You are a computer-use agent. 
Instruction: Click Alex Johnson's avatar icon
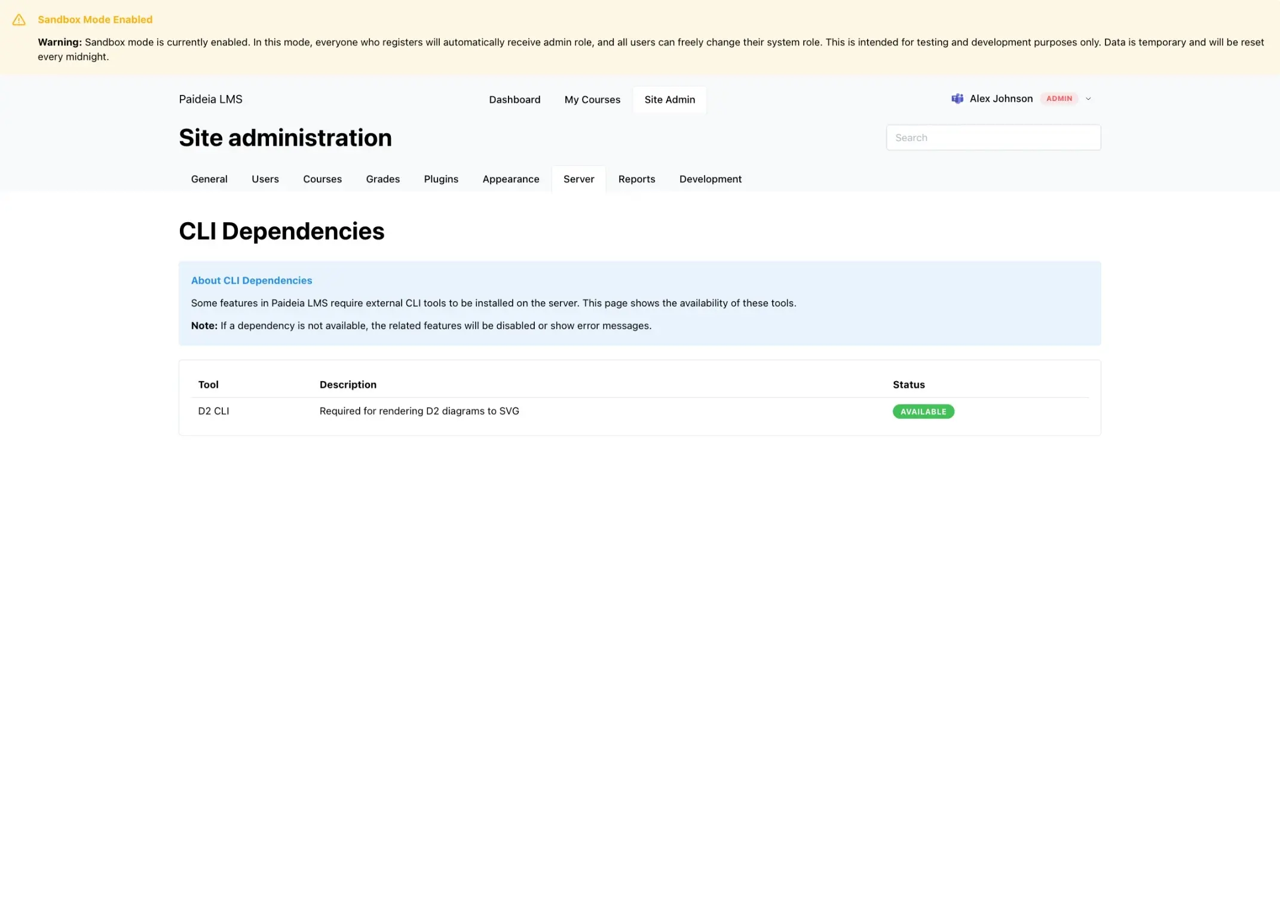[x=957, y=99]
